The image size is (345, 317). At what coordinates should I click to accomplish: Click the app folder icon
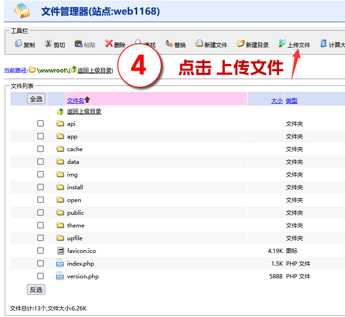click(60, 136)
